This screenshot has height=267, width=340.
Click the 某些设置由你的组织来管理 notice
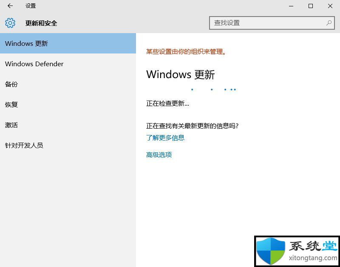tap(186, 52)
